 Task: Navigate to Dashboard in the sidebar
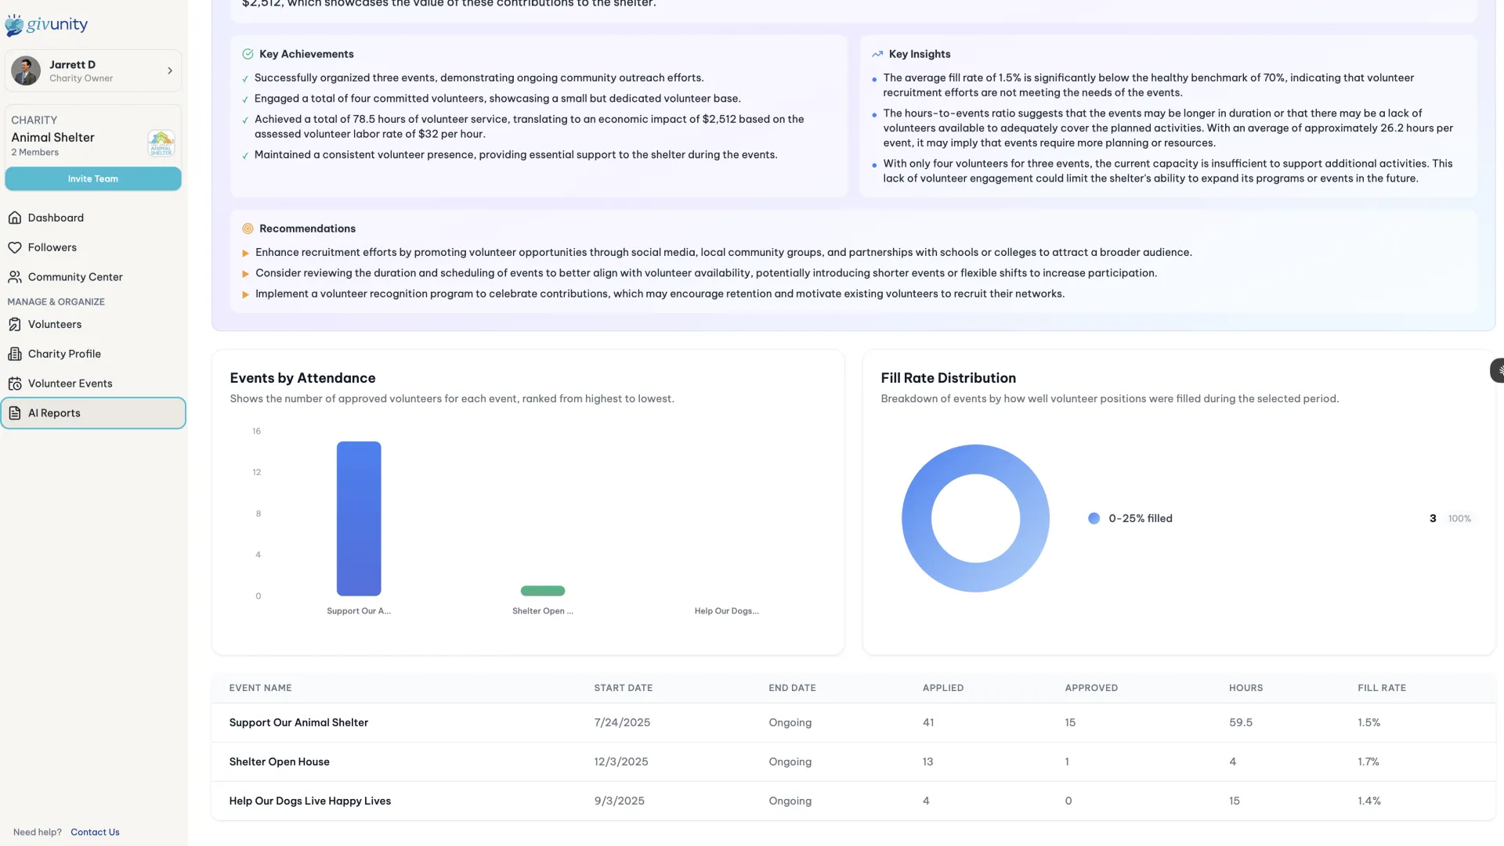[x=55, y=218]
